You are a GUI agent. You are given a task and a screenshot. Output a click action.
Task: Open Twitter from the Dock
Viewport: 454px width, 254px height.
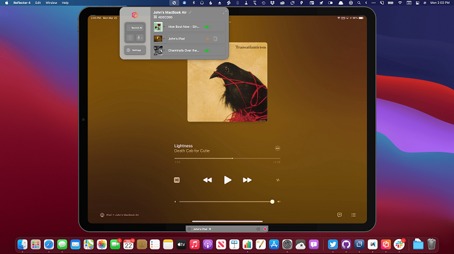(x=333, y=244)
